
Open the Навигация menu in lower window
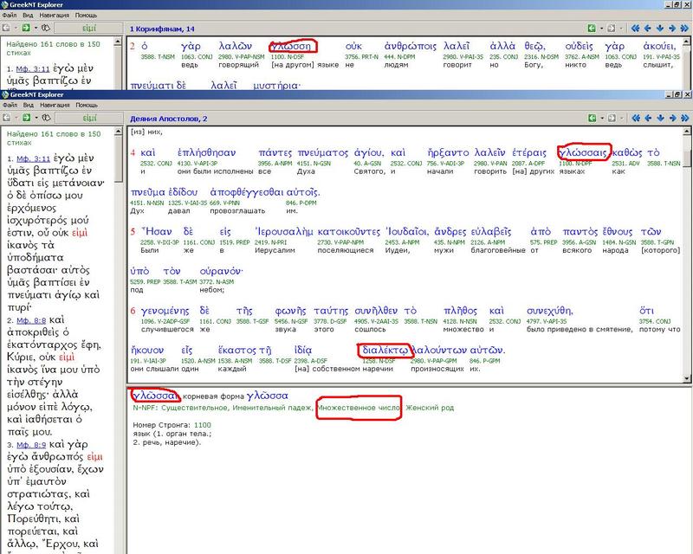click(53, 104)
